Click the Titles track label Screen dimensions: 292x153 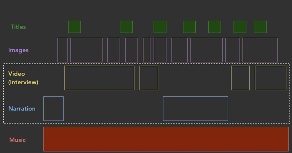(x=18, y=27)
